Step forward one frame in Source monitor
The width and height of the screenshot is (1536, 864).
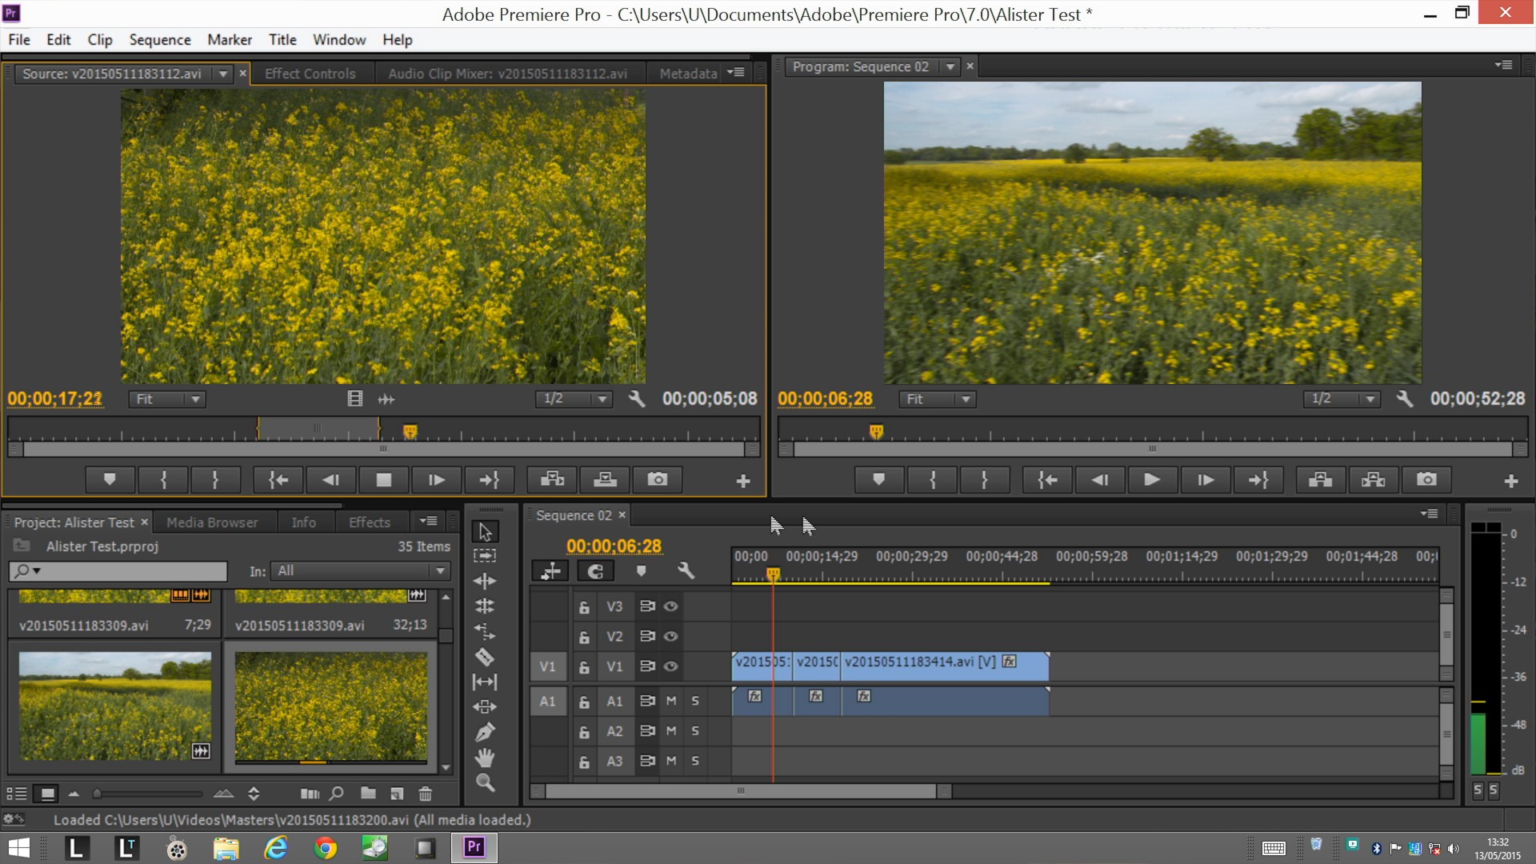[x=437, y=480]
